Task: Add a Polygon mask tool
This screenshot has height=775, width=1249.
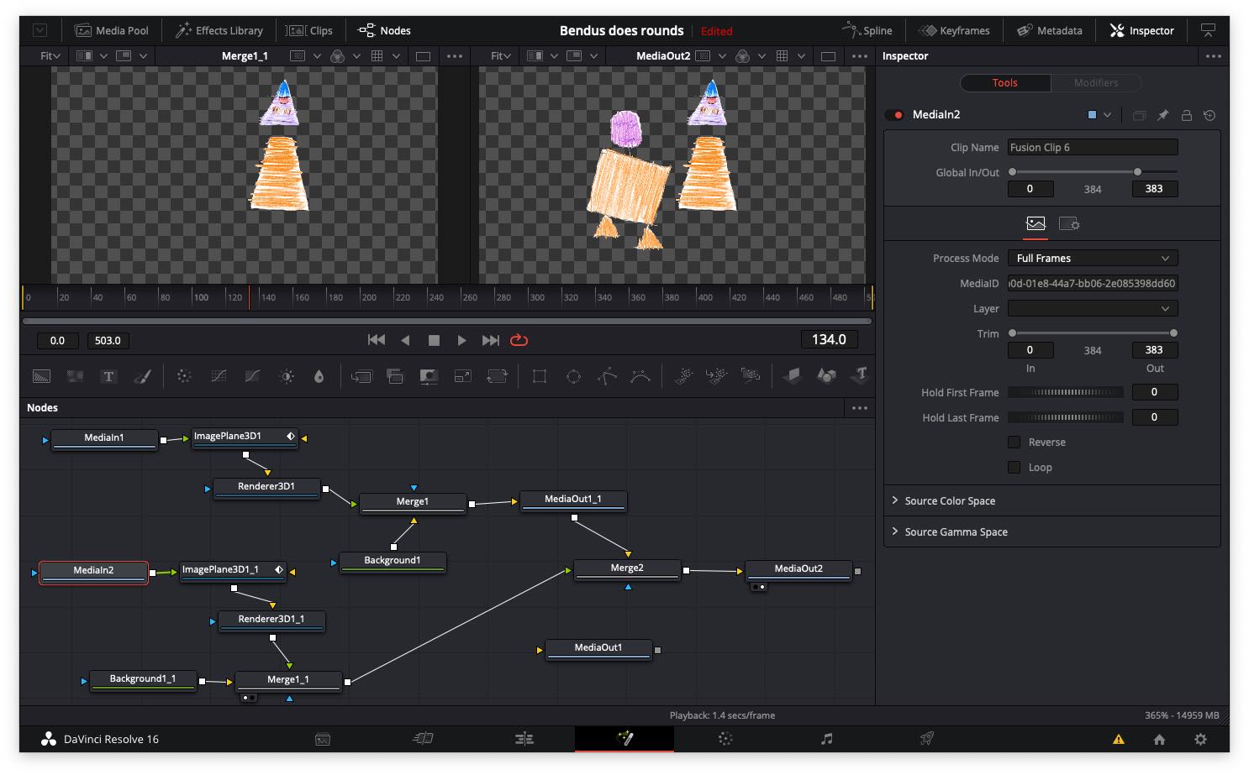Action: coord(607,376)
